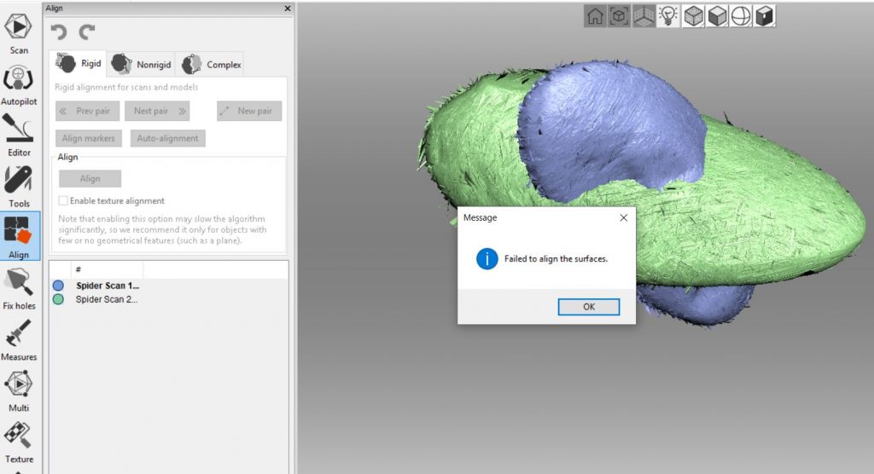Confirm the message with OK
This screenshot has width=874, height=474.
589,306
